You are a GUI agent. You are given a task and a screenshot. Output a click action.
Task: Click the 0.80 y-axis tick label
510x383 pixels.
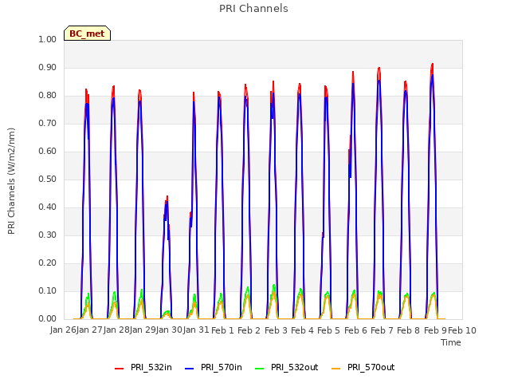click(48, 96)
